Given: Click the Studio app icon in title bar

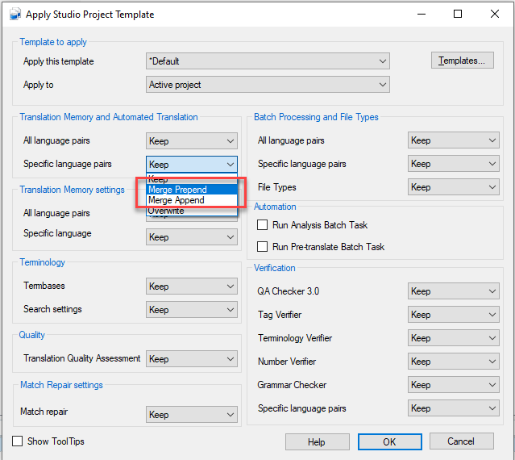Looking at the screenshot, I should pos(15,15).
